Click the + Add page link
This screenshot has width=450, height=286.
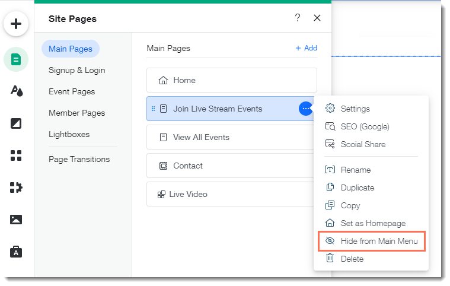pyautogui.click(x=306, y=48)
